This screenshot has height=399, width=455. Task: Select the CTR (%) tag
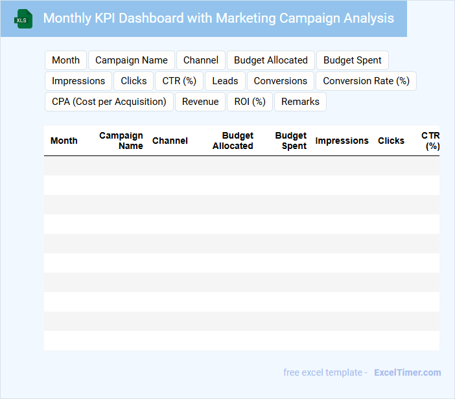coord(180,81)
